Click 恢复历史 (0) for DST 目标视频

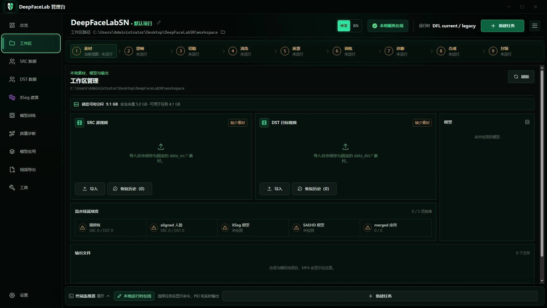click(314, 189)
